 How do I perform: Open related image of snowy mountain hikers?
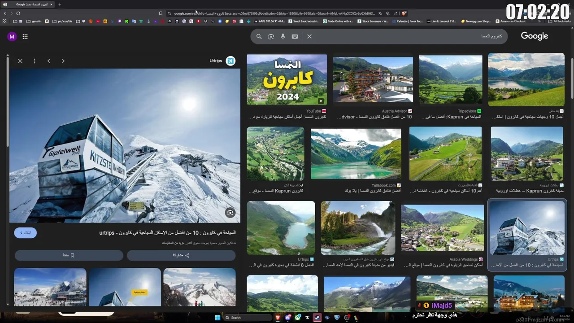[x=200, y=287]
